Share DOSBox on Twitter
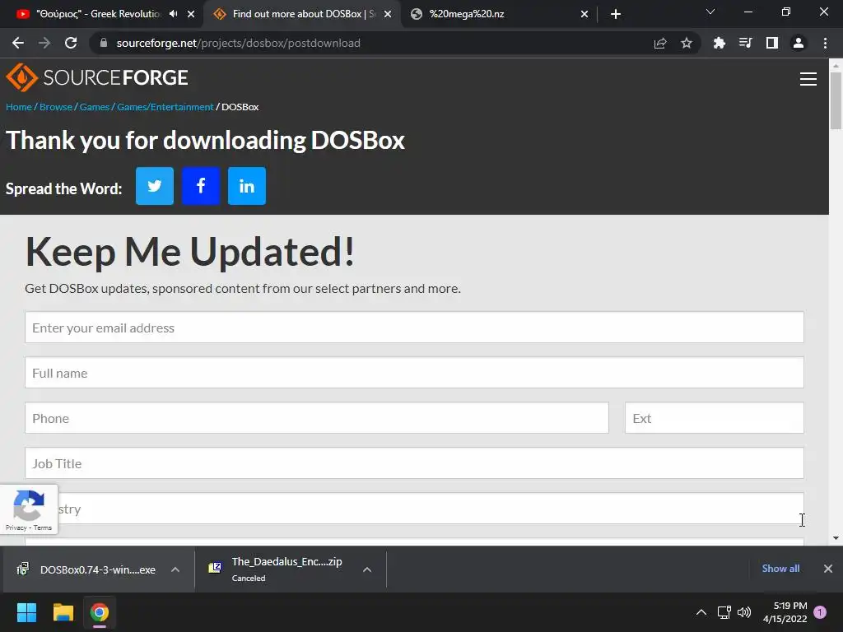 154,186
